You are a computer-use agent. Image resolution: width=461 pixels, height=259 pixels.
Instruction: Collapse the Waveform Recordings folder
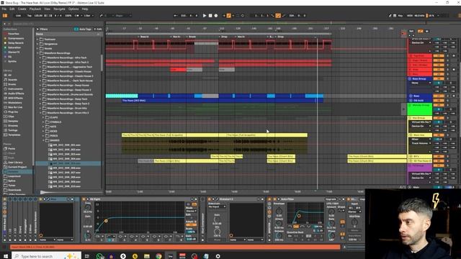(38, 53)
